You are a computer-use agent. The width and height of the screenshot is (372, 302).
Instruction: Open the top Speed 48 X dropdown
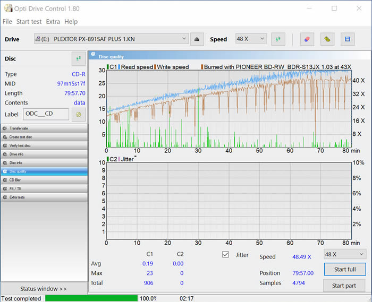click(x=251, y=39)
